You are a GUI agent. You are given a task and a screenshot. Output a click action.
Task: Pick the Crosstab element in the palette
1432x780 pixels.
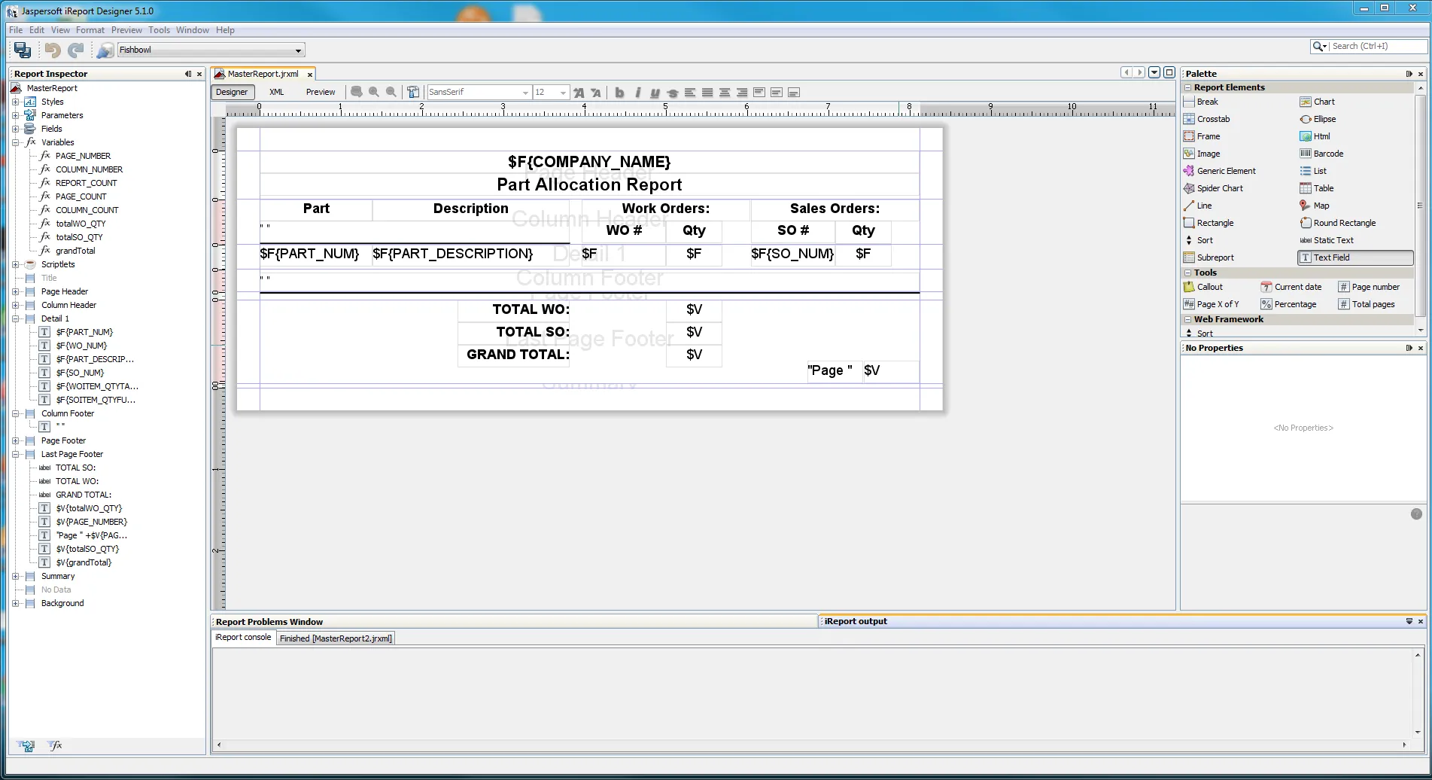[x=1206, y=119]
